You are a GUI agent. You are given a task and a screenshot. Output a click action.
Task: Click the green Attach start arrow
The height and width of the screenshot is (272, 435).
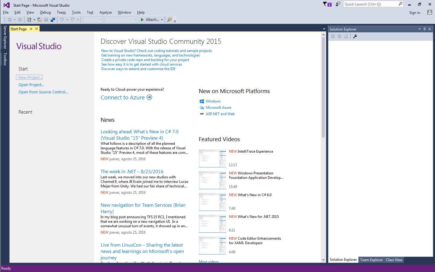(x=142, y=20)
